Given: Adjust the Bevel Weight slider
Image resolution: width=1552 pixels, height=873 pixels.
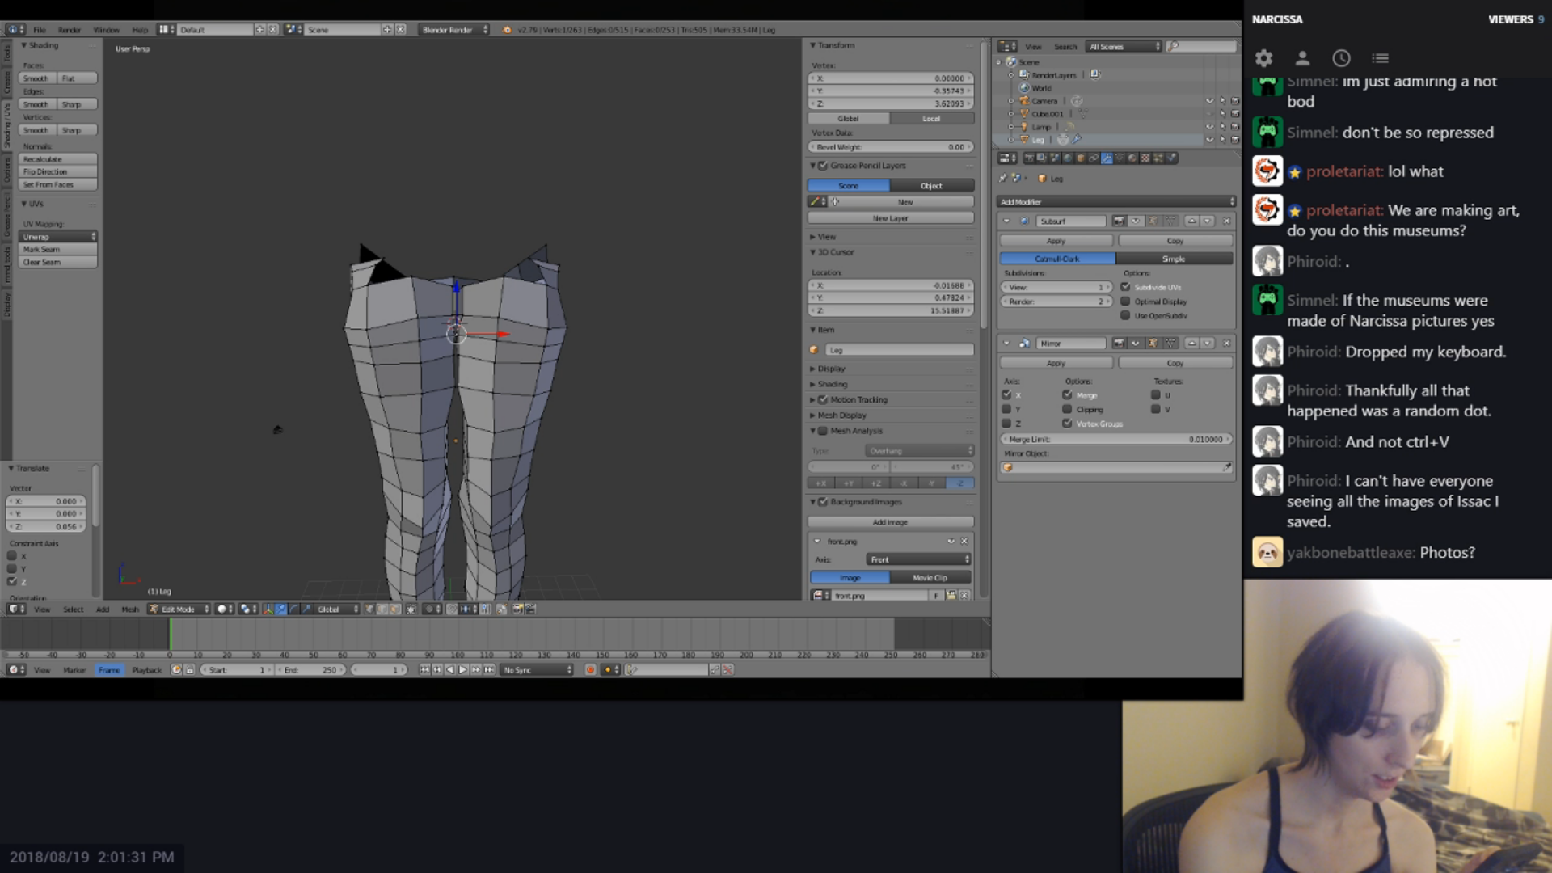Looking at the screenshot, I should (891, 147).
